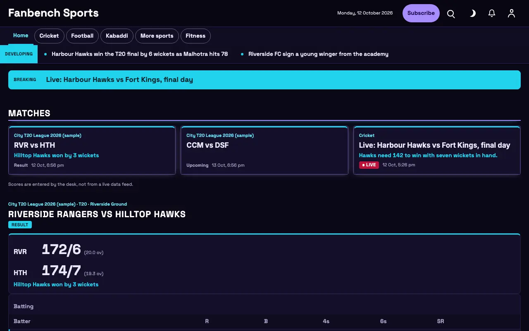Click 'Hilltop Hawks won by 3 wickets' in scorecard
Image resolution: width=529 pixels, height=331 pixels.
point(56,285)
